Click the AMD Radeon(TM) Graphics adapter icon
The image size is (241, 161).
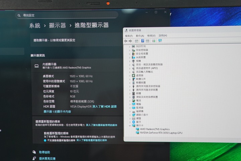(x=138, y=129)
